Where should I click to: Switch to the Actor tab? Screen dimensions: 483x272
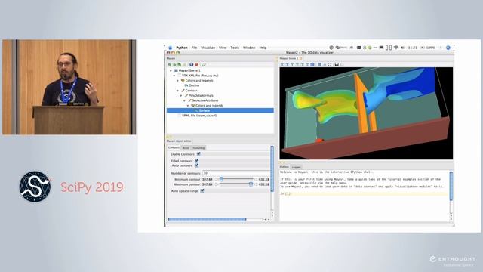point(186,148)
